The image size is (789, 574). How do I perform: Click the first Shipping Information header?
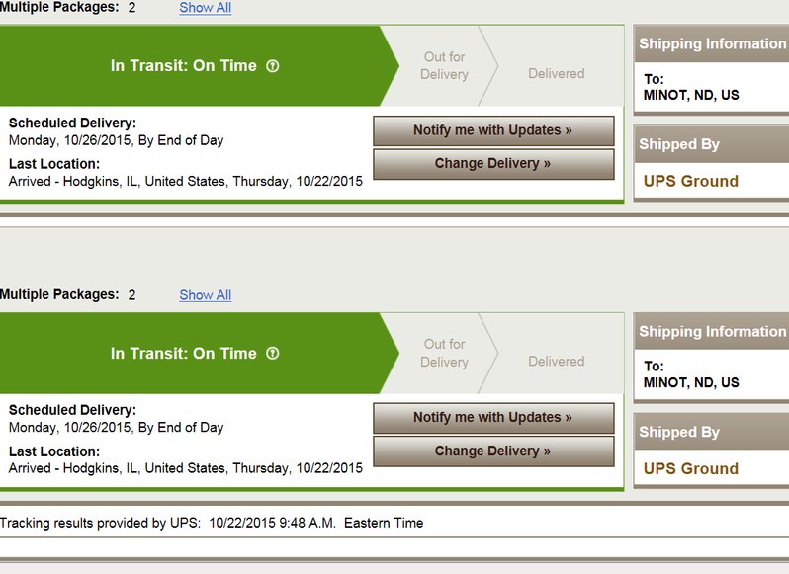[712, 43]
